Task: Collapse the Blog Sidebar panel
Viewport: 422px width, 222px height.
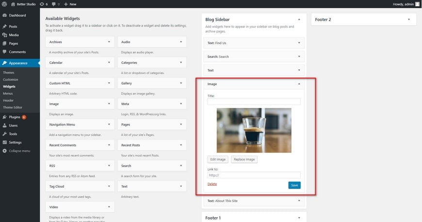Action: [299, 19]
